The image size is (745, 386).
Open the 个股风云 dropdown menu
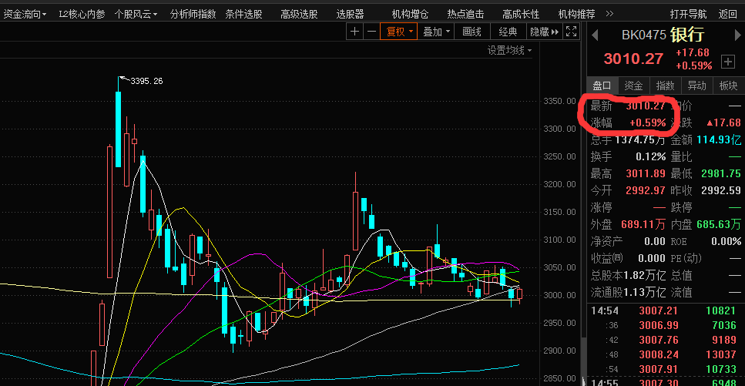[136, 15]
